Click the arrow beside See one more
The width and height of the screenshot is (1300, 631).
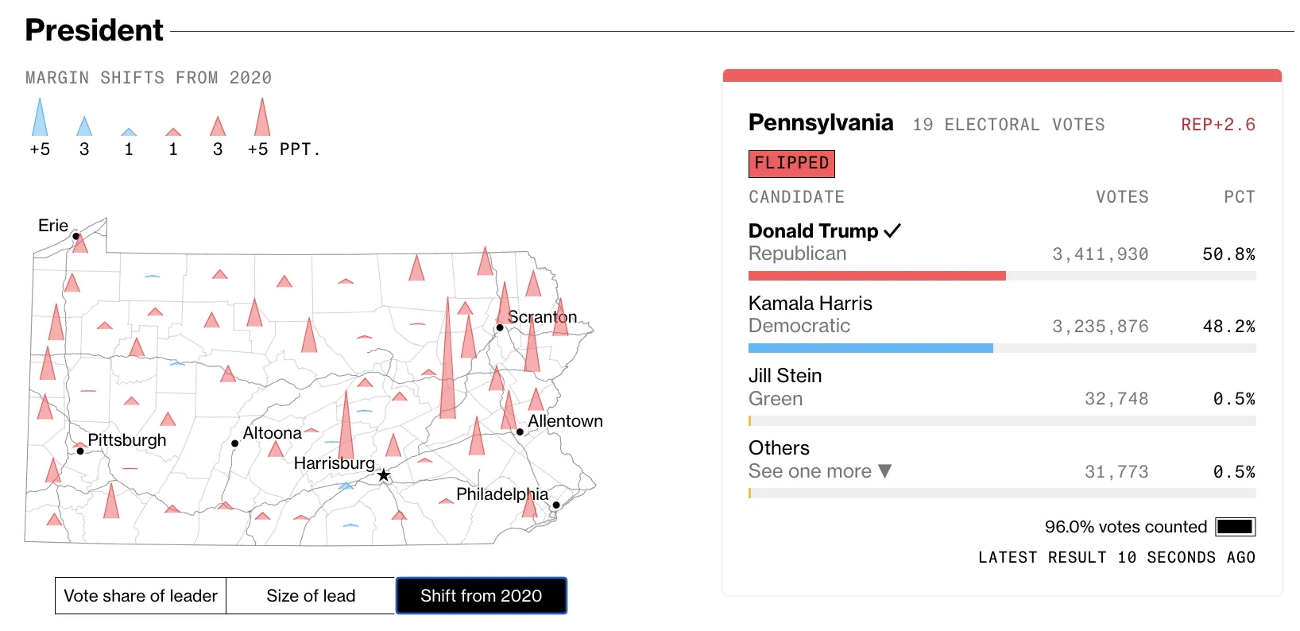tap(885, 471)
